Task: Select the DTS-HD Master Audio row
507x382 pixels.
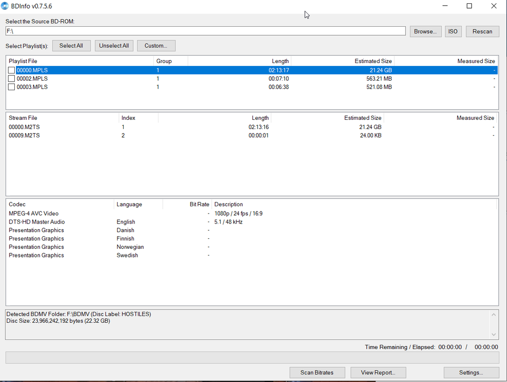Action: pyautogui.click(x=252, y=222)
